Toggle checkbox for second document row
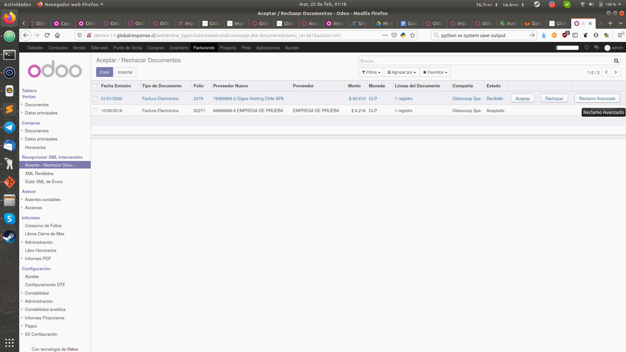The height and width of the screenshot is (352, 626). (95, 110)
